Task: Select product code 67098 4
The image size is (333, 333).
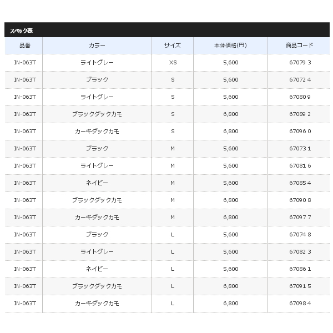Action: tap(300, 303)
